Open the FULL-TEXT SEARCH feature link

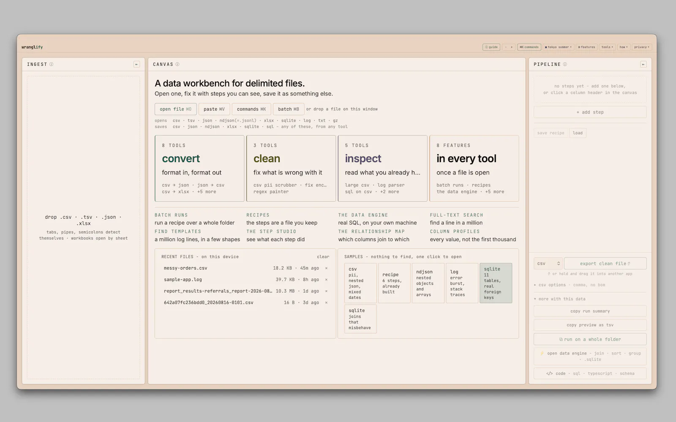456,219
